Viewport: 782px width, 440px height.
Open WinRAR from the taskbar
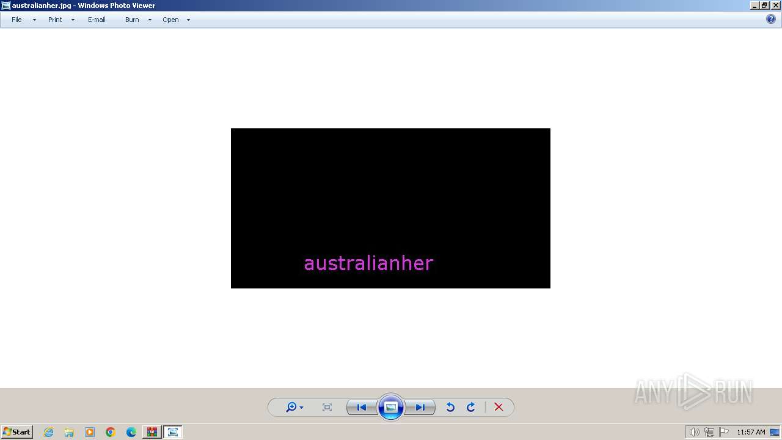pos(152,432)
